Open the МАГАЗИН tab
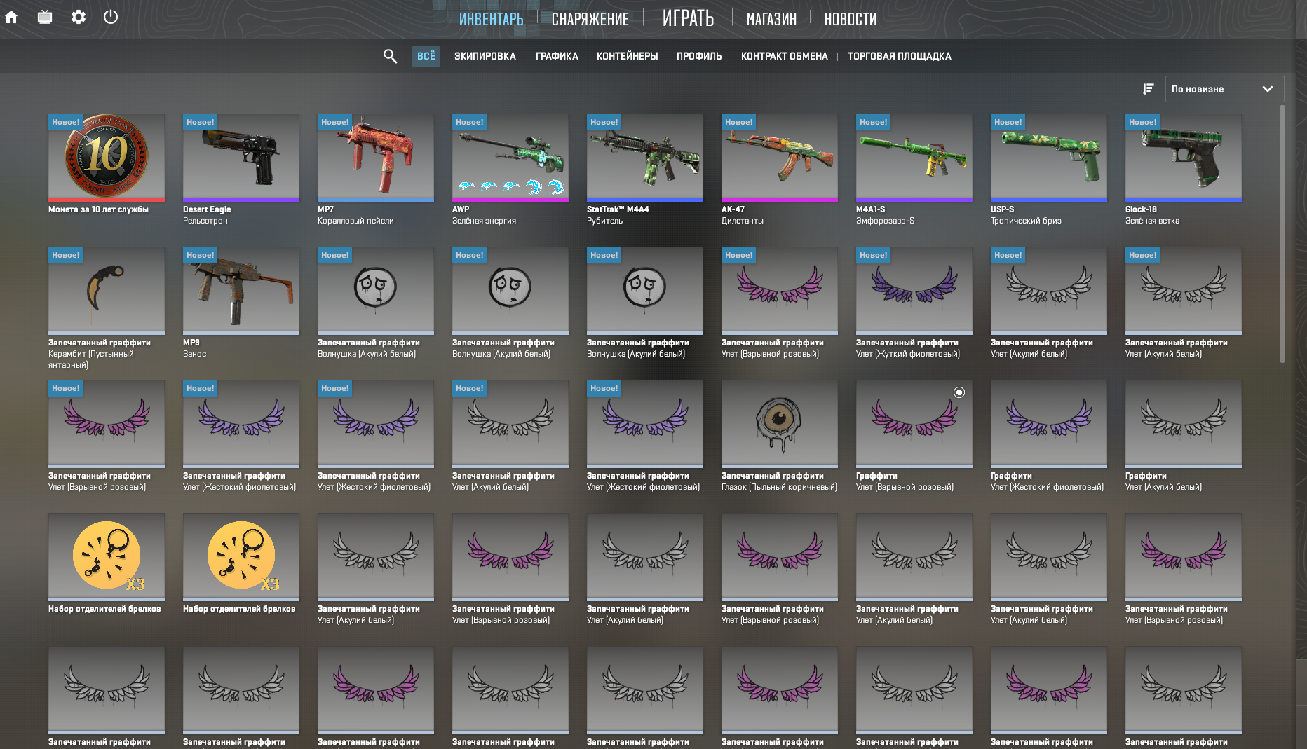 coord(771,19)
